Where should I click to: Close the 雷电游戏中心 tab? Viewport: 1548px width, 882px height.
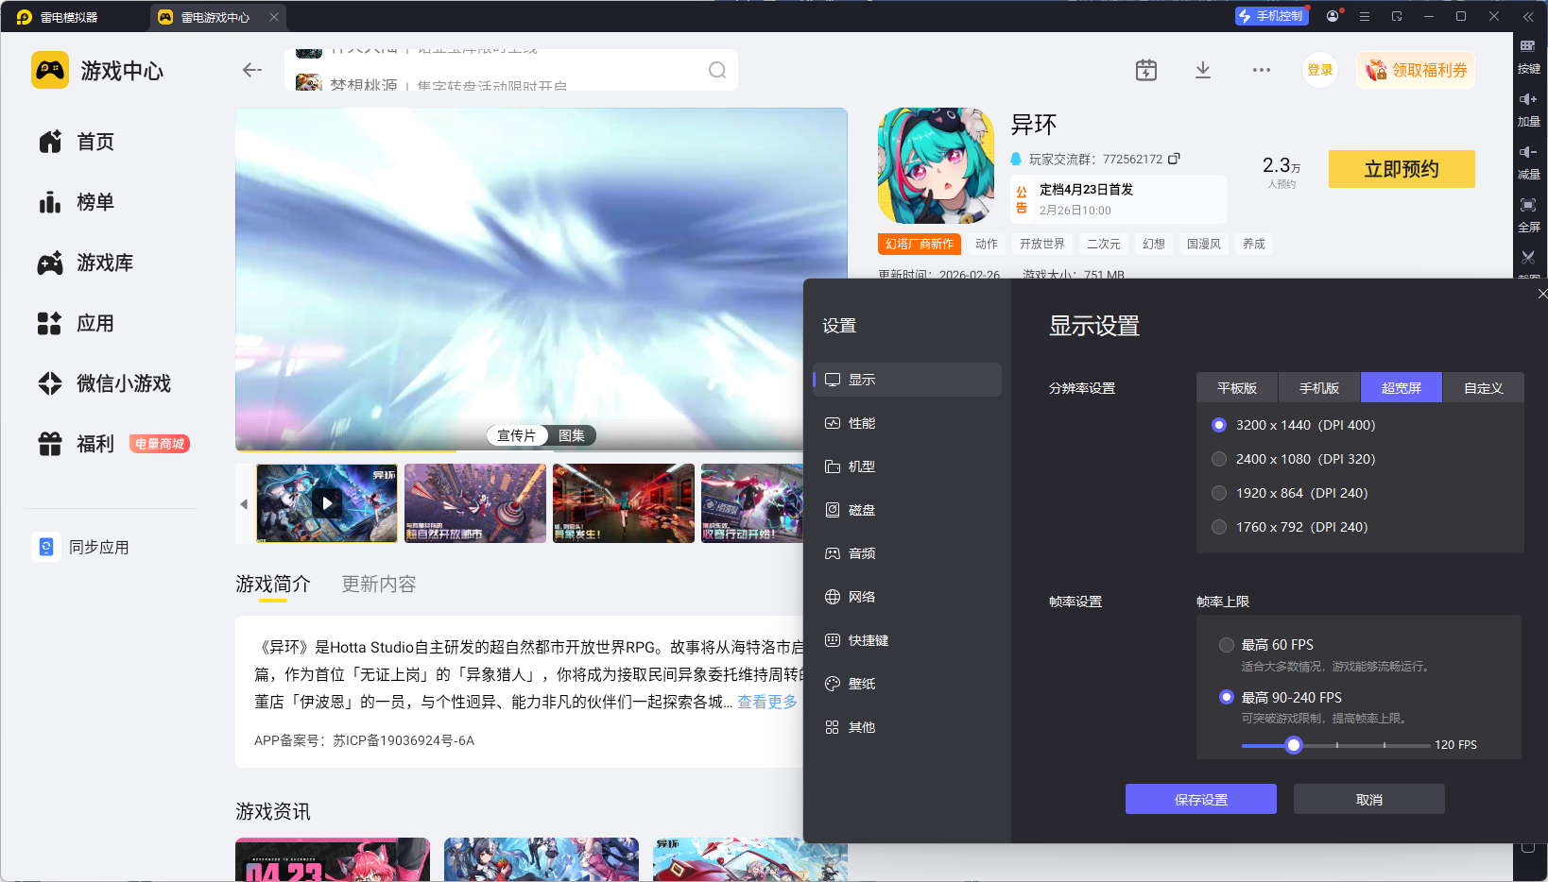(274, 17)
